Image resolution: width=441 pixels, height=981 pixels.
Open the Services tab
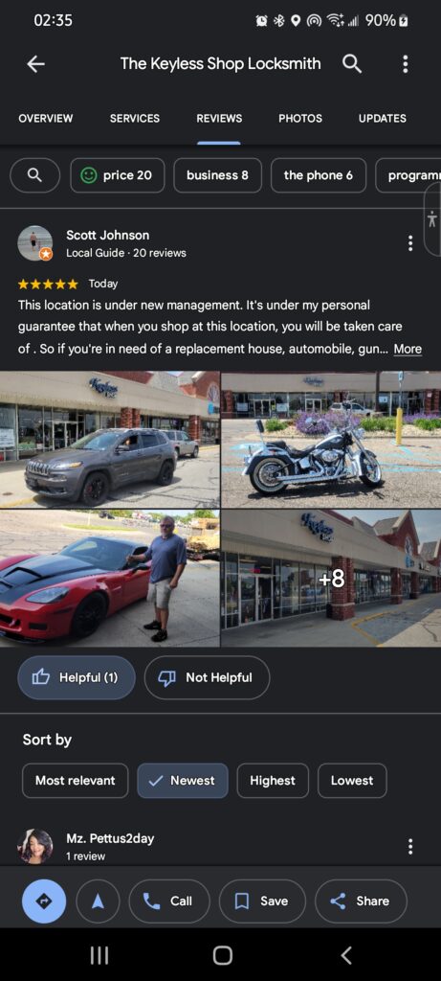(x=135, y=118)
